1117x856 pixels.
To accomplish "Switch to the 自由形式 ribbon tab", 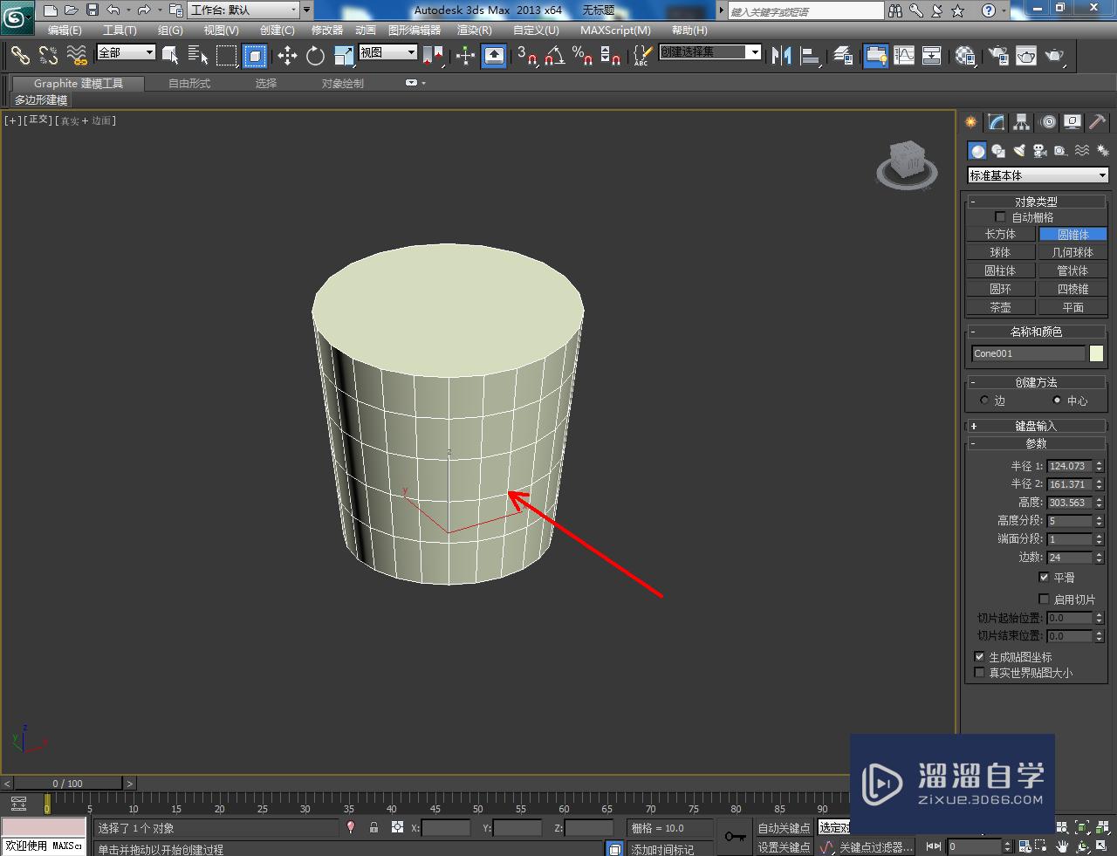I will [189, 83].
